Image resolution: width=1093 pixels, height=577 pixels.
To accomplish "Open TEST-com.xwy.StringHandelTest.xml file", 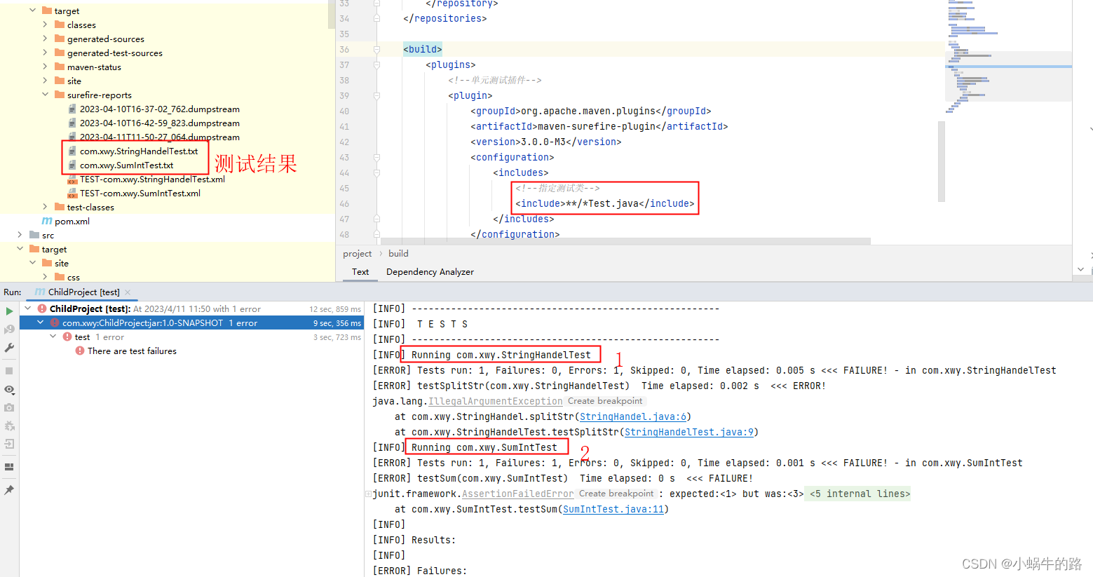I will 152,179.
